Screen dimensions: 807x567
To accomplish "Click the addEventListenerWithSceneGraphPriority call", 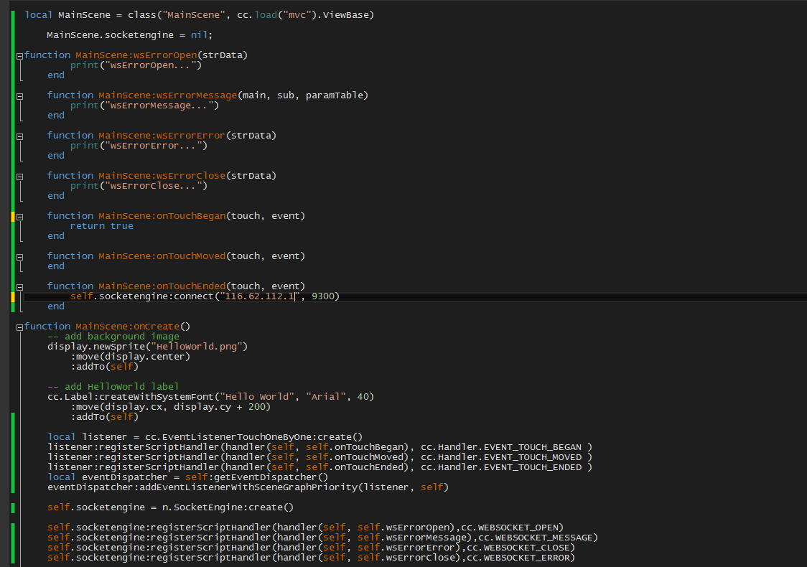I will coord(201,487).
